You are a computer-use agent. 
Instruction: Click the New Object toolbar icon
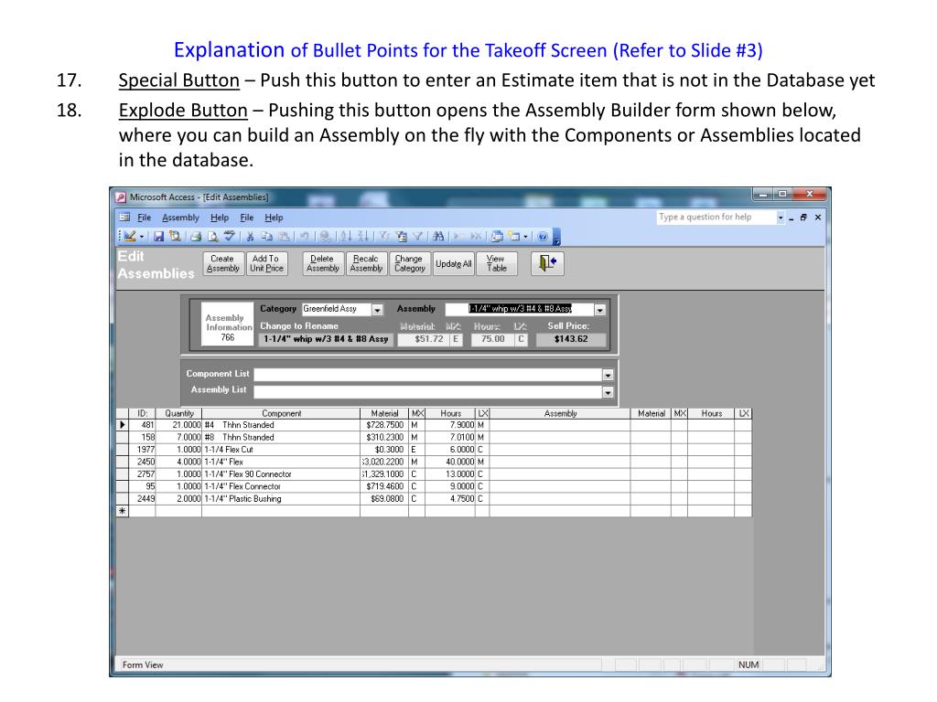tap(513, 237)
